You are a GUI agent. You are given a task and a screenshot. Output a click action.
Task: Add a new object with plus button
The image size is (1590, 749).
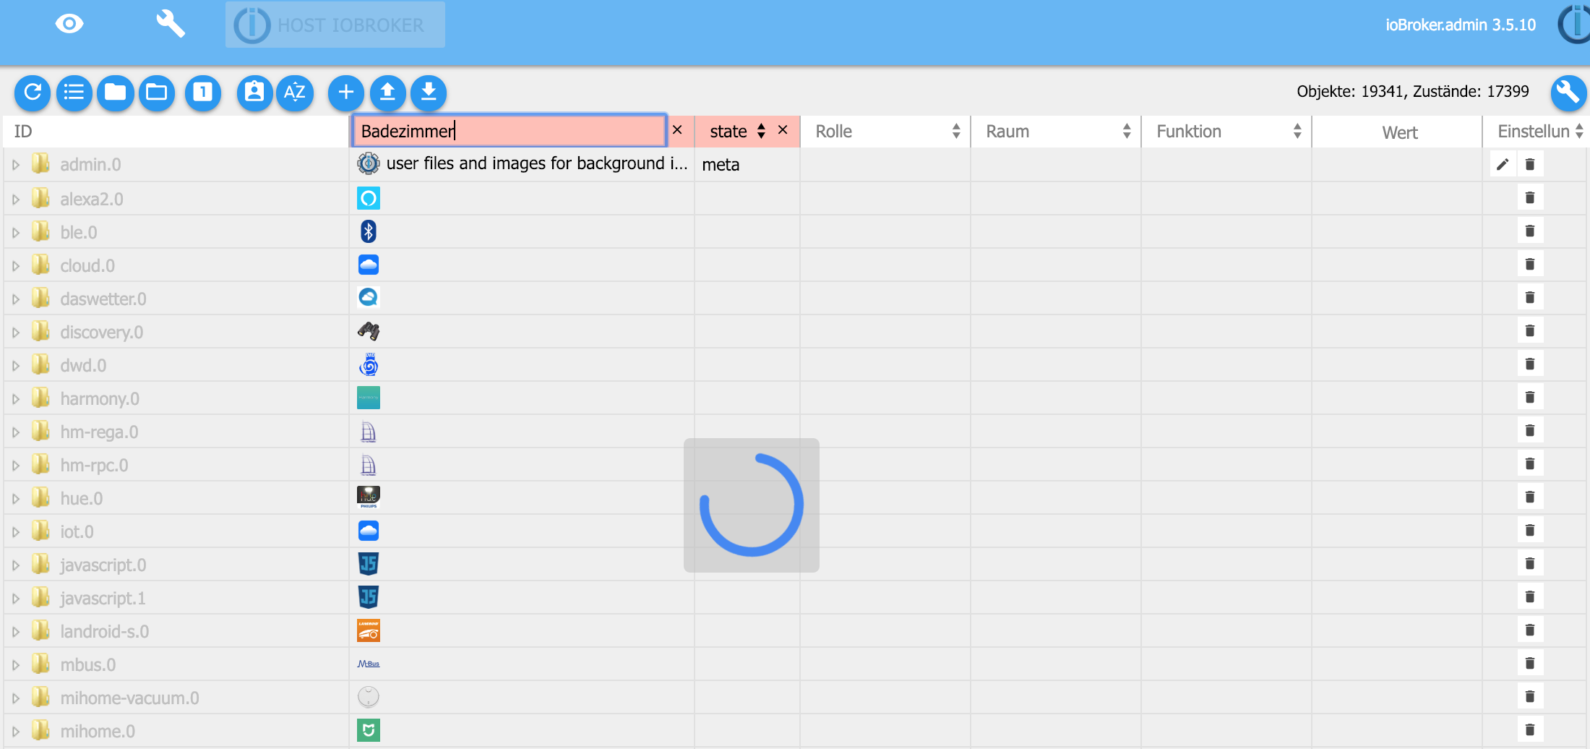(346, 93)
